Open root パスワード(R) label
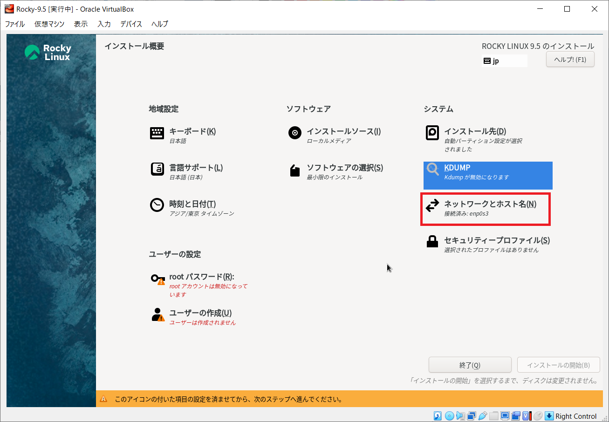Viewport: 609px width, 422px height. 202,277
